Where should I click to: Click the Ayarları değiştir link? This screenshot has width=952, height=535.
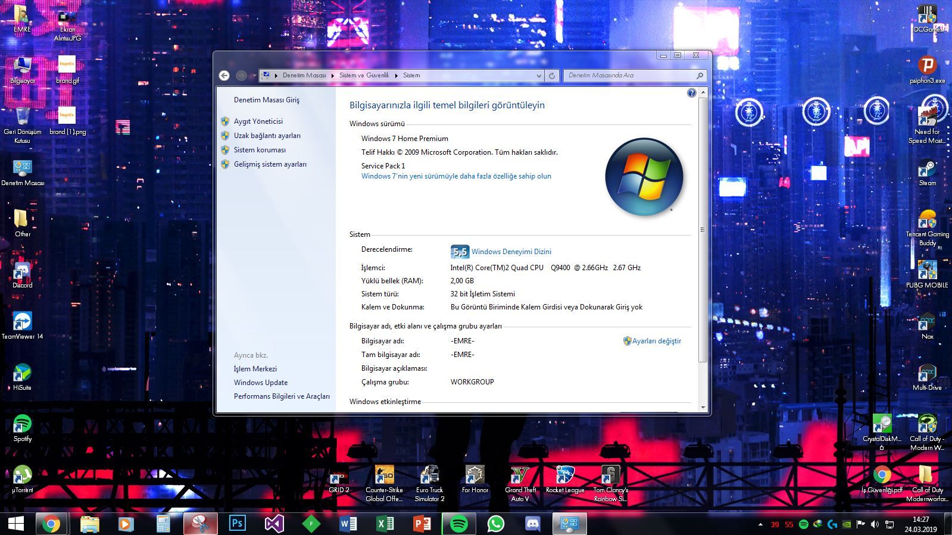(656, 341)
